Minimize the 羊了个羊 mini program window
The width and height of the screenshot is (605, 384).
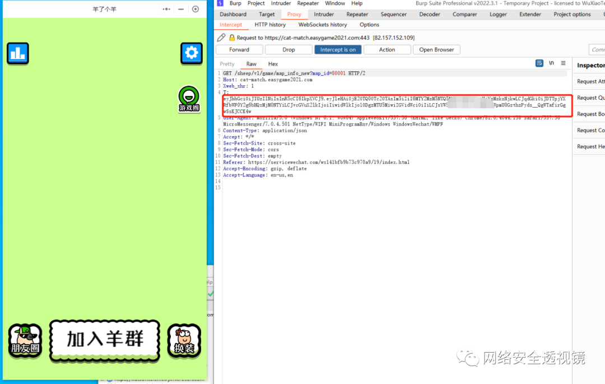pos(181,9)
